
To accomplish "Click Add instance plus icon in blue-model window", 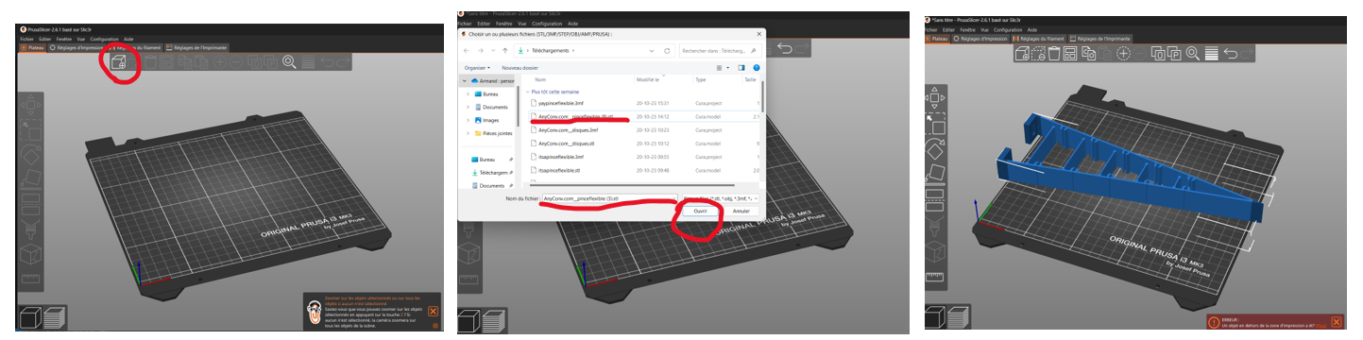I will [x=1123, y=54].
